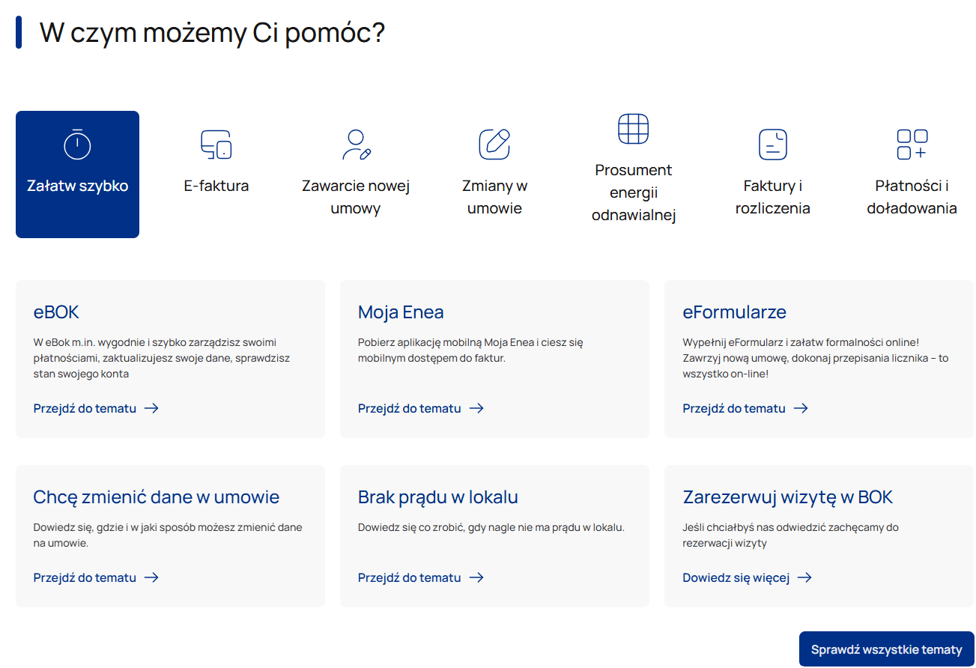Select the plus payments icon for Płatności i doładowania
Screen dimensions: 976x668
(x=912, y=142)
